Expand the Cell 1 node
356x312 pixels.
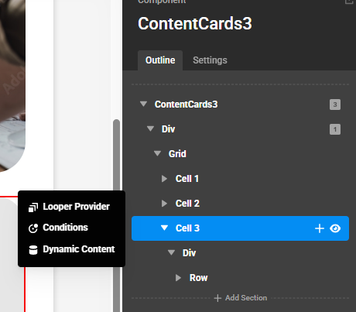(x=164, y=179)
